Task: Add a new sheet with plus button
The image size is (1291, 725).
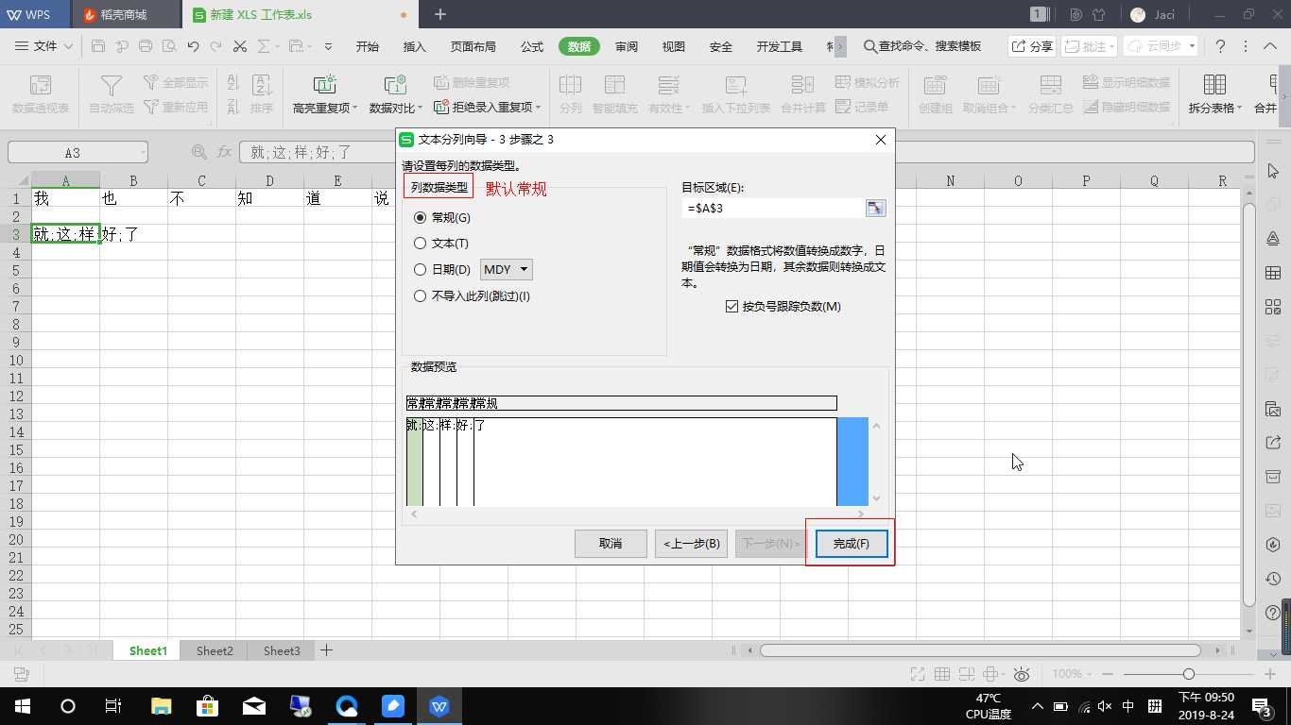Action: tap(327, 650)
